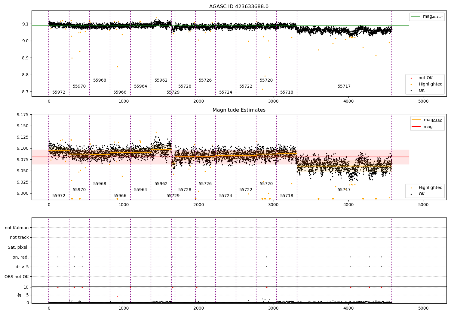Click OBSID label 55729 in the top plot
Image resolution: width=451 pixels, height=315 pixels.
173,92
